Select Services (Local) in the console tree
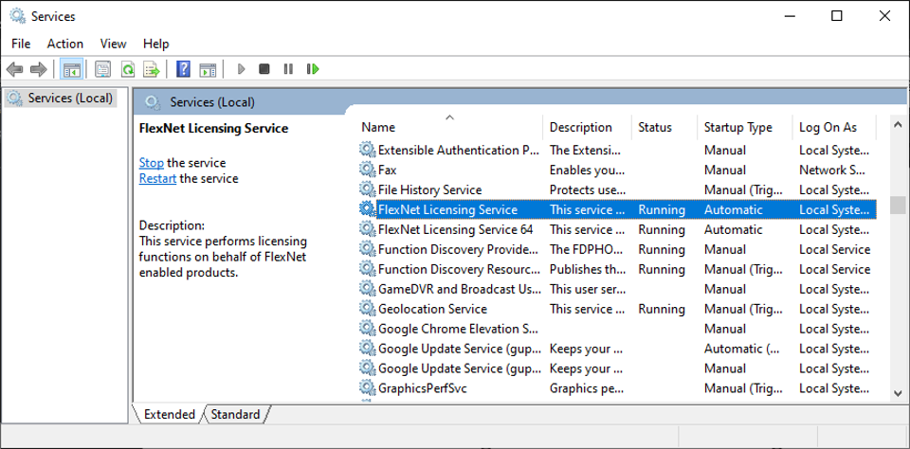The height and width of the screenshot is (449, 910). [61, 98]
